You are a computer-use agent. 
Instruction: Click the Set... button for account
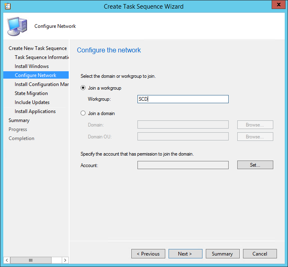tap(255, 165)
